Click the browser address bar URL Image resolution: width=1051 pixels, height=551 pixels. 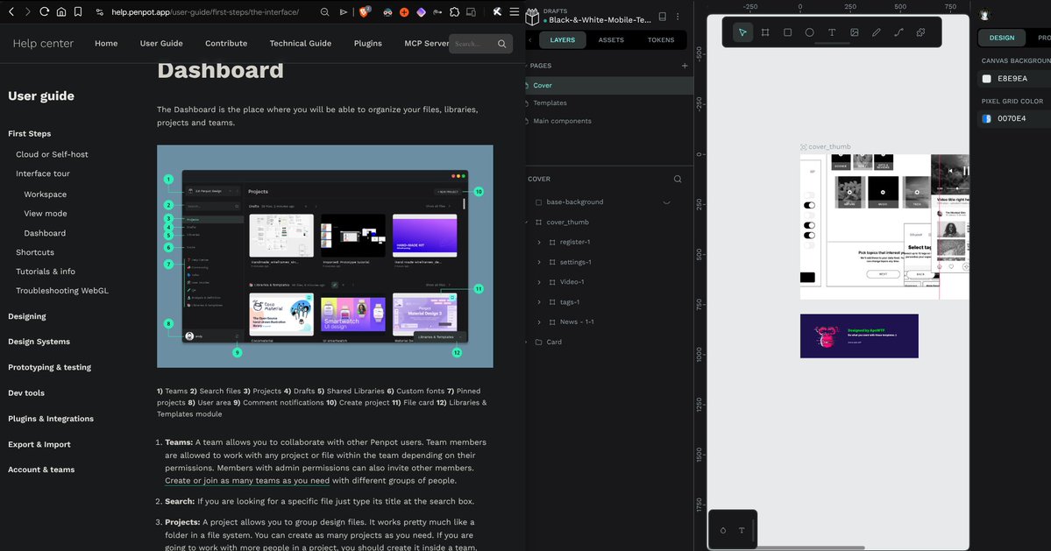pos(205,12)
